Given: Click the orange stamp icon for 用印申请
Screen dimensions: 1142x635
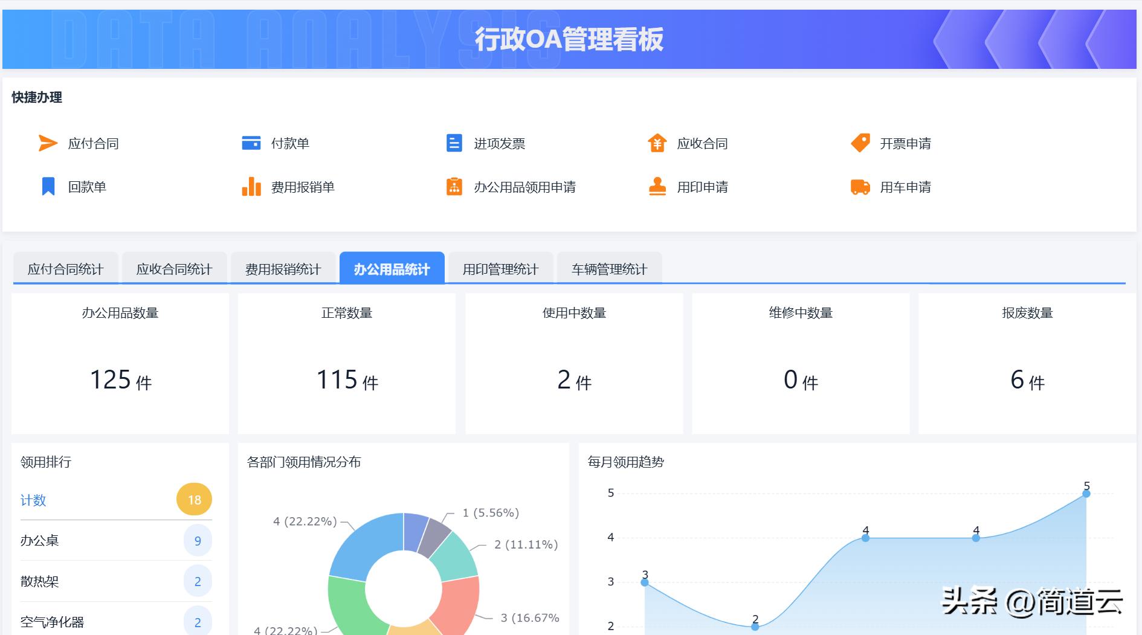Looking at the screenshot, I should click(657, 187).
